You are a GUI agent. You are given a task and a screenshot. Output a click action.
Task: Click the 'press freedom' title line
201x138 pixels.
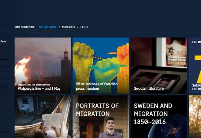pyautogui.click(x=87, y=89)
